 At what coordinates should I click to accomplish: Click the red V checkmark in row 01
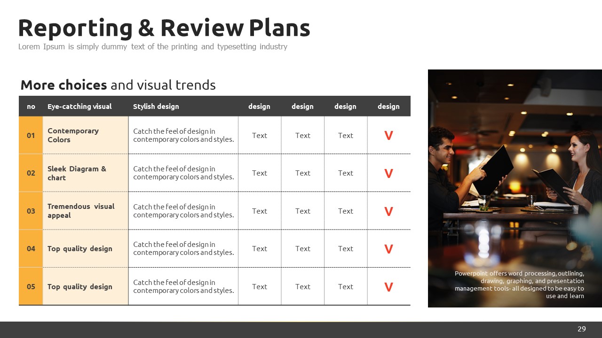(x=388, y=136)
